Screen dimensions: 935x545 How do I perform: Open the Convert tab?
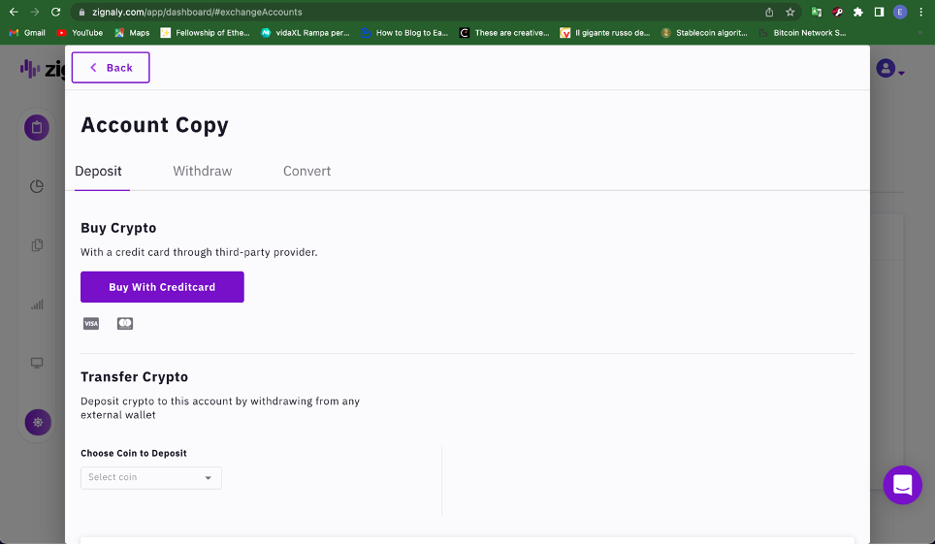pyautogui.click(x=306, y=171)
